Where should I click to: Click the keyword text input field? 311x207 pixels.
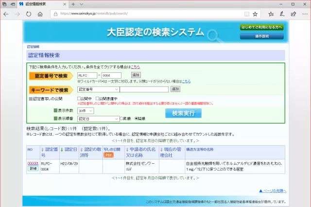point(144,89)
